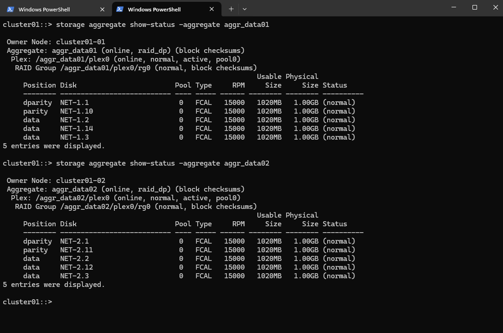Open a new tab with the plus button
503x333 pixels.
tap(231, 9)
